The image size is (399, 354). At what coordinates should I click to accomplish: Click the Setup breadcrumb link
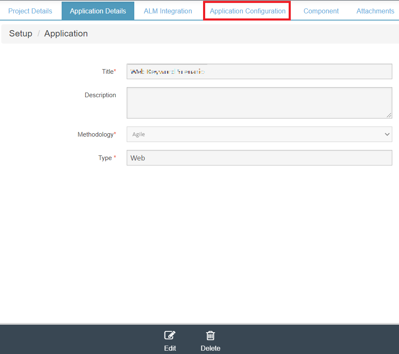point(21,34)
